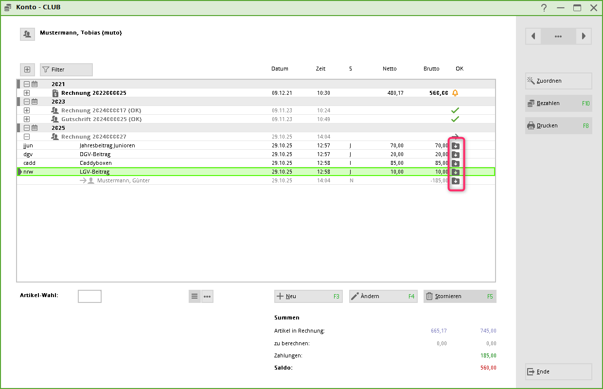The height and width of the screenshot is (389, 603).
Task: Click the download icon in the Caddyboxen row
Action: coord(456,163)
